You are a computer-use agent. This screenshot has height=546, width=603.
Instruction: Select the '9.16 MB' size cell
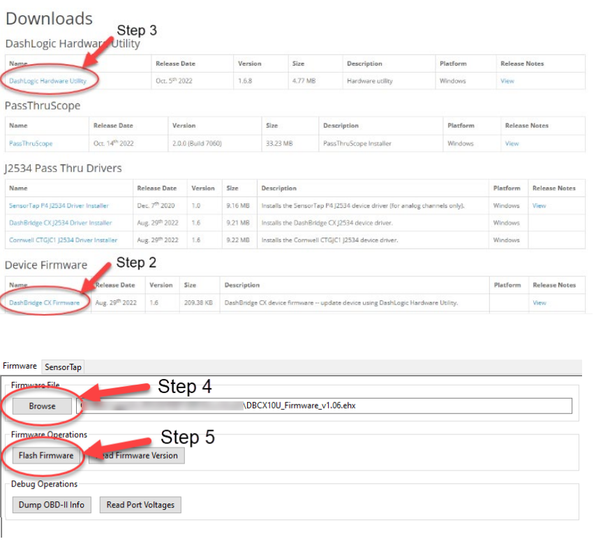(238, 206)
